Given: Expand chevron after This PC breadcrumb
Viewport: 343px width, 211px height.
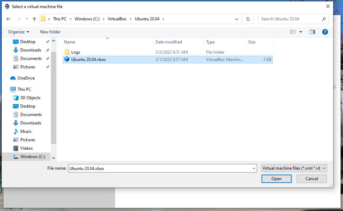Looking at the screenshot, I should pyautogui.click(x=71, y=19).
